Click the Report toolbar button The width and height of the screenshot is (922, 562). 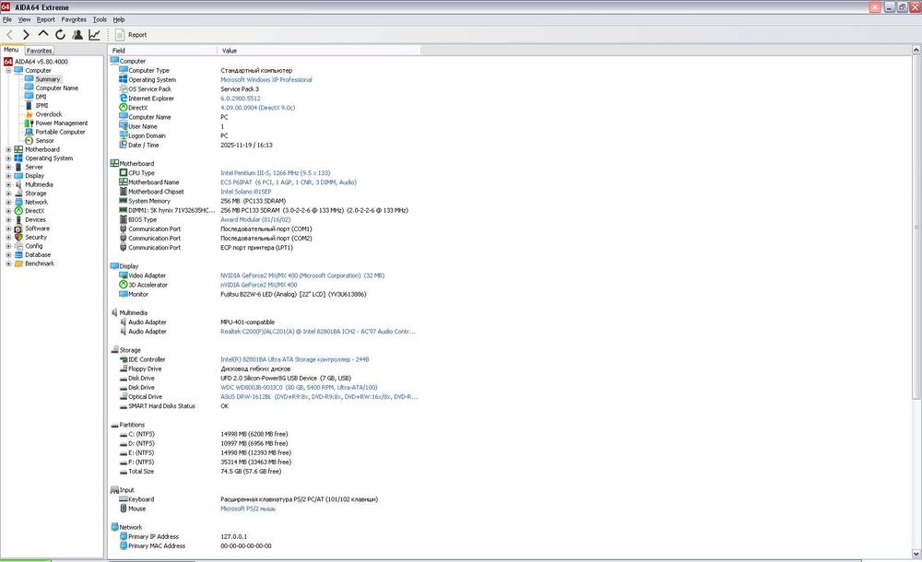tap(131, 35)
